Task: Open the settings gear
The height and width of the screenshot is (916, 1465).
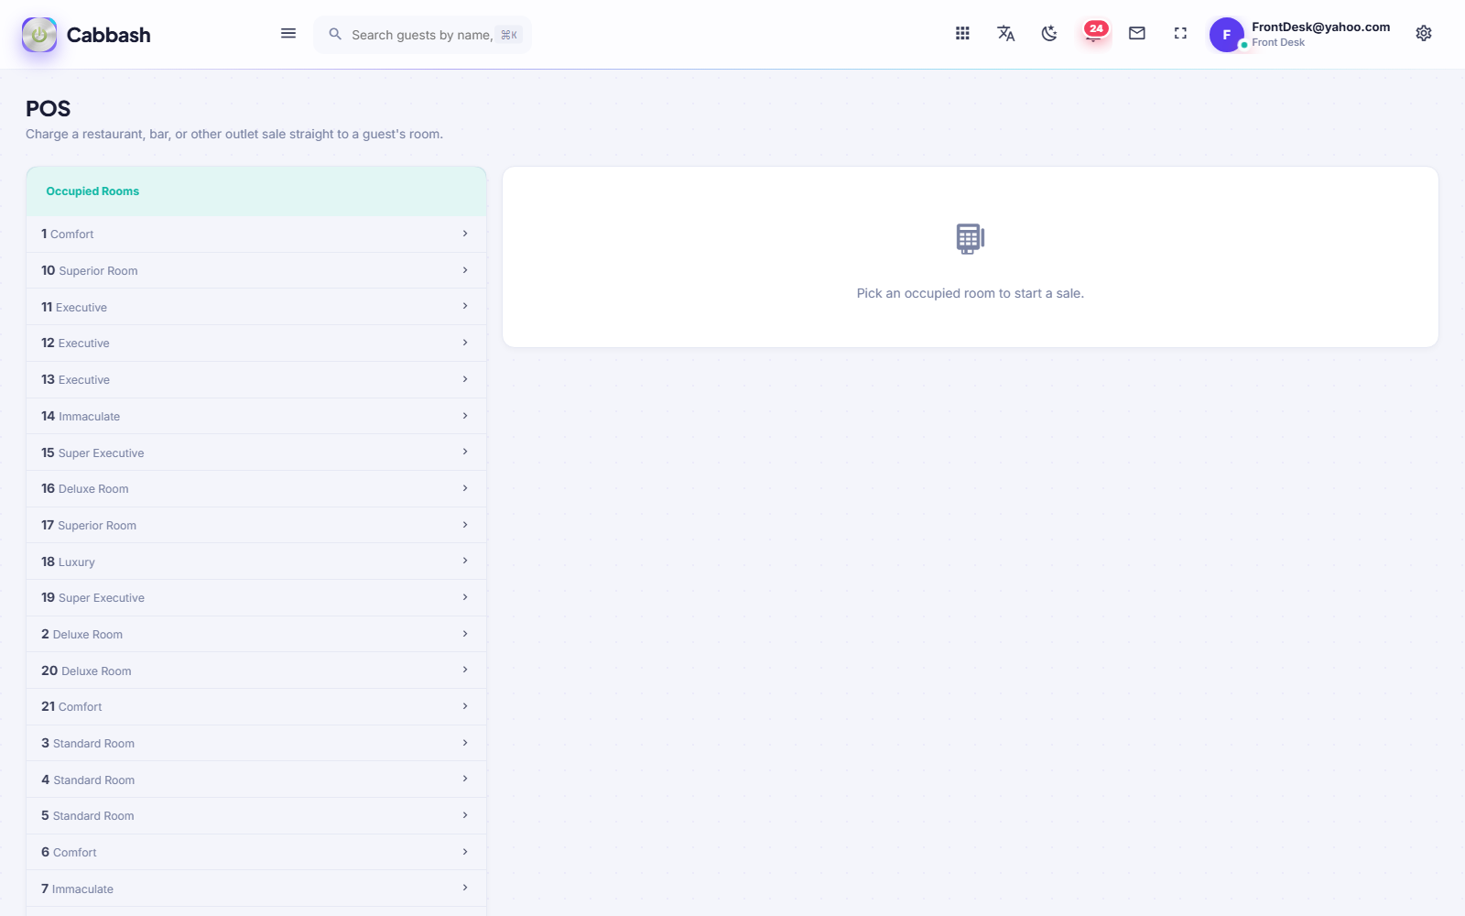Action: pos(1424,34)
